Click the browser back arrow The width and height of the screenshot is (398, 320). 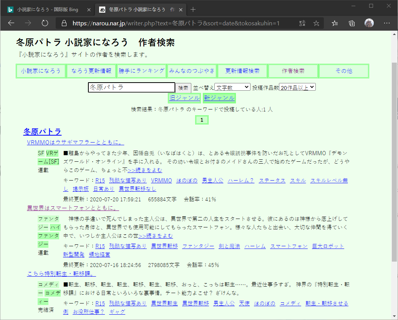[x=11, y=23]
